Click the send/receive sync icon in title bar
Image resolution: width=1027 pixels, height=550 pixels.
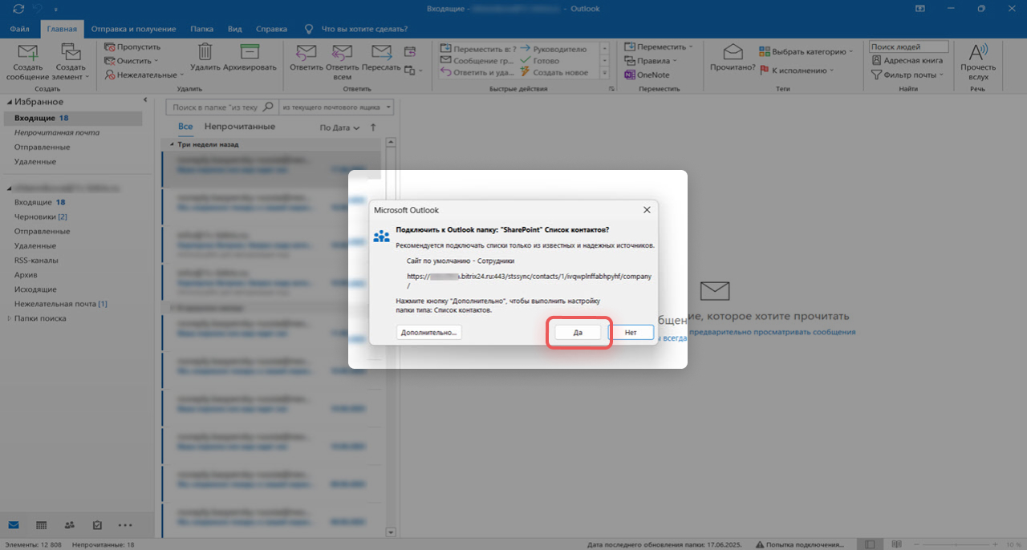[18, 8]
